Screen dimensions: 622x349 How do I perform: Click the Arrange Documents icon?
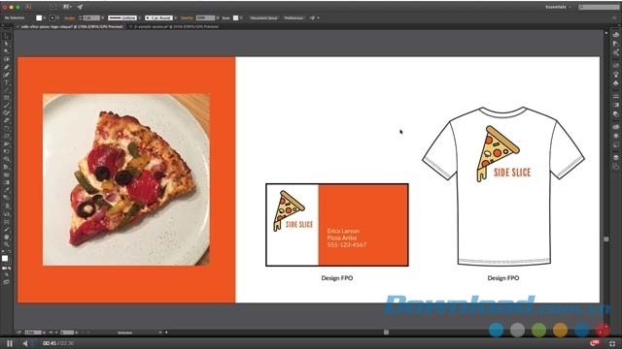pyautogui.click(x=67, y=7)
